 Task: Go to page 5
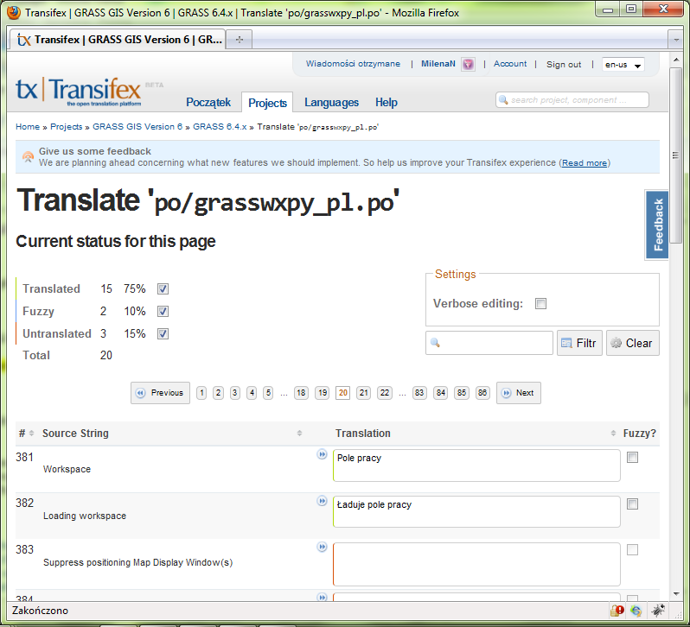pyautogui.click(x=268, y=393)
